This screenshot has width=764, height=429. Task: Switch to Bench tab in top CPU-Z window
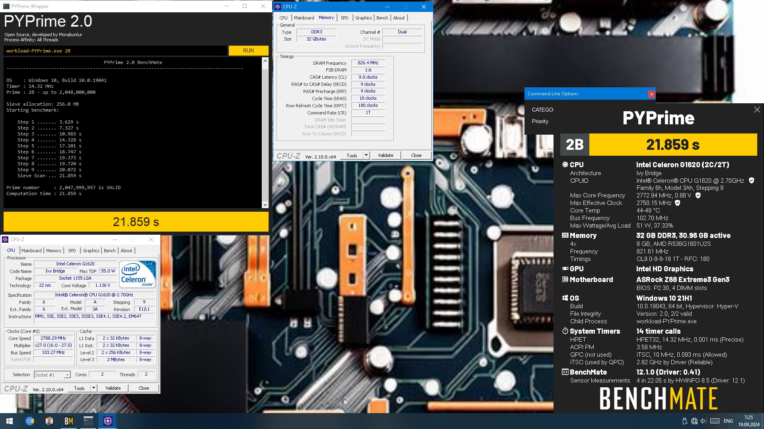(x=382, y=18)
